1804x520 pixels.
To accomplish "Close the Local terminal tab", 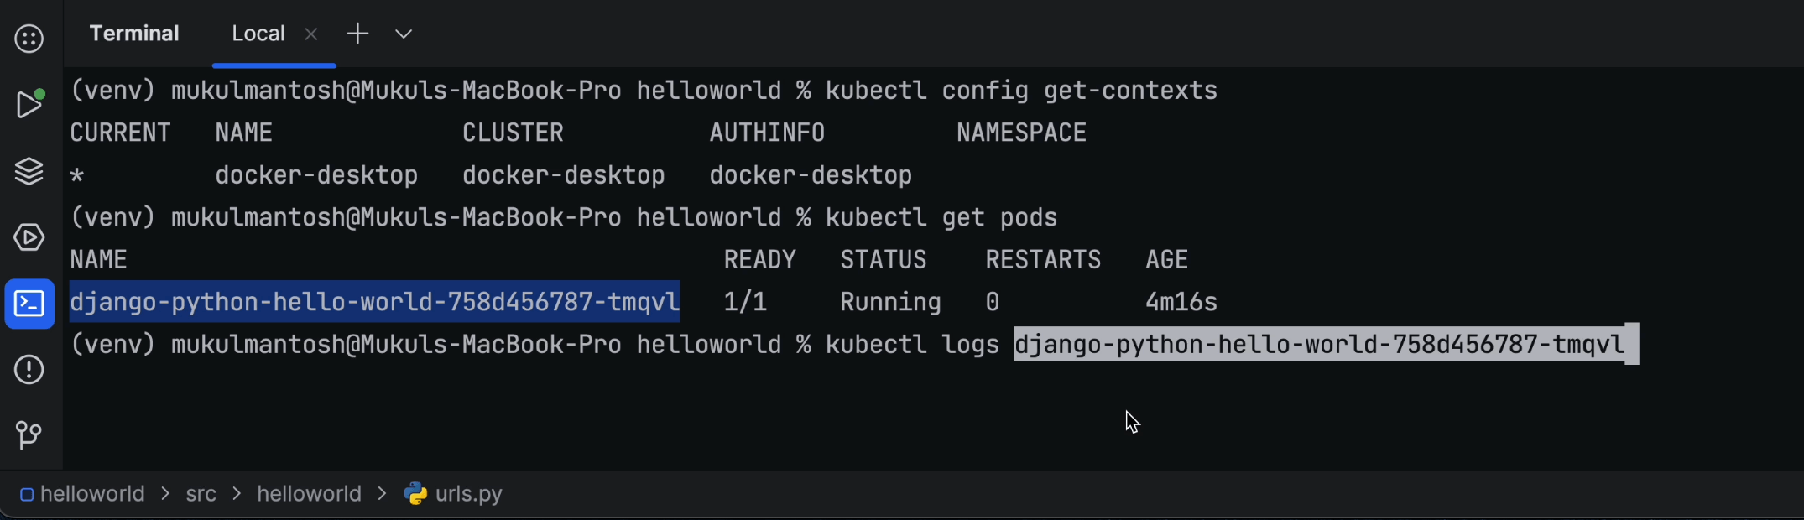I will click(311, 34).
